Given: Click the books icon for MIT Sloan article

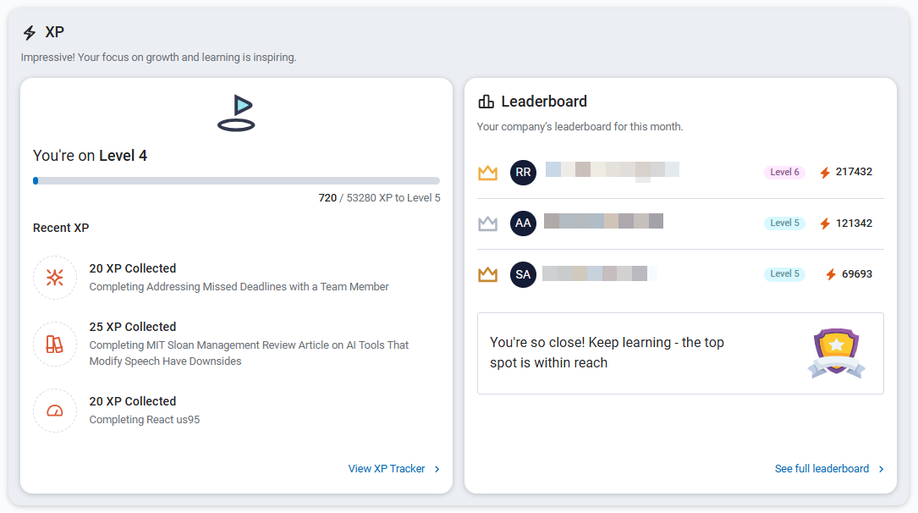Looking at the screenshot, I should (55, 345).
